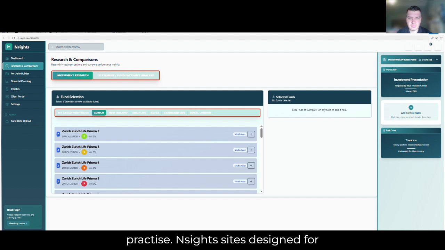Viewport: 445px width, 250px height.
Task: Collapse the PowerPoint Preview Panel chevron
Action: coord(437,60)
